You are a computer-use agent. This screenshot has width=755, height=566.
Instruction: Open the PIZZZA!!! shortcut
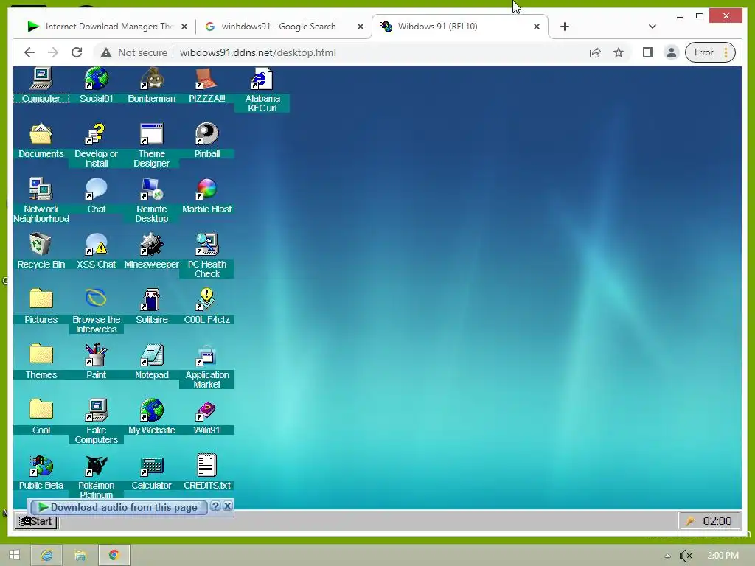point(207,85)
